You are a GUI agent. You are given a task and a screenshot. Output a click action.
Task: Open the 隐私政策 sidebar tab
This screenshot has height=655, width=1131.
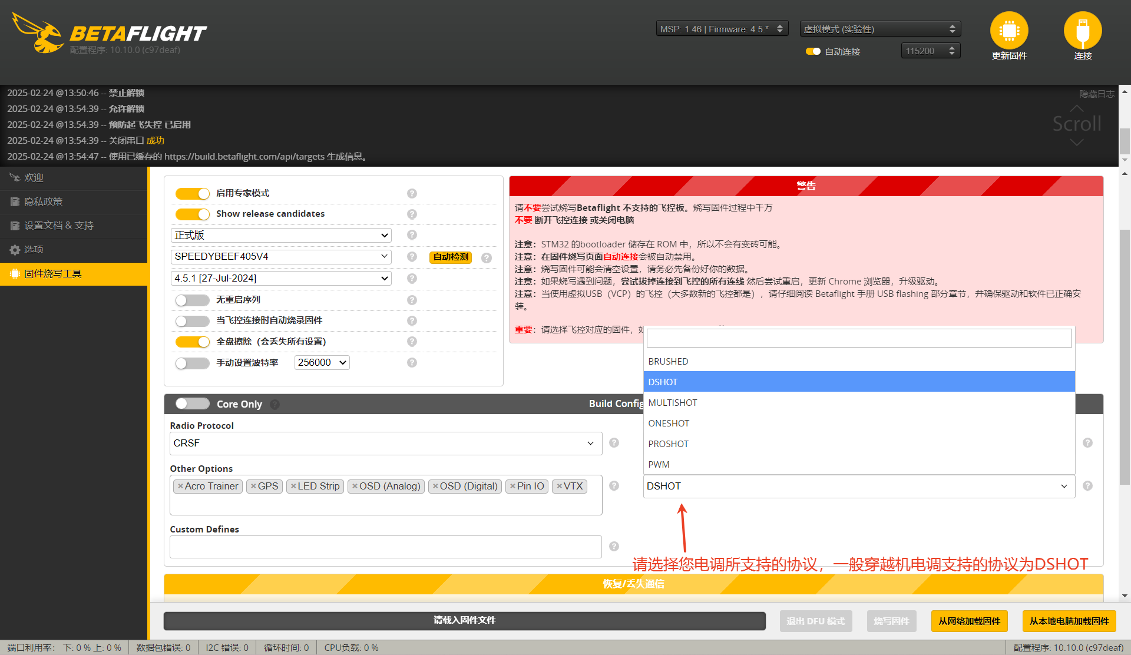click(x=74, y=201)
